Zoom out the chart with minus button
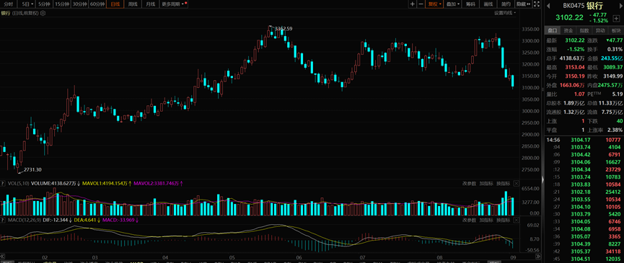The image size is (624, 263). (x=421, y=4)
